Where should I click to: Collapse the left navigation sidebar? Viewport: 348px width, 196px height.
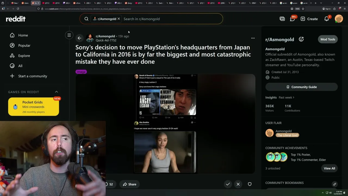[69, 35]
